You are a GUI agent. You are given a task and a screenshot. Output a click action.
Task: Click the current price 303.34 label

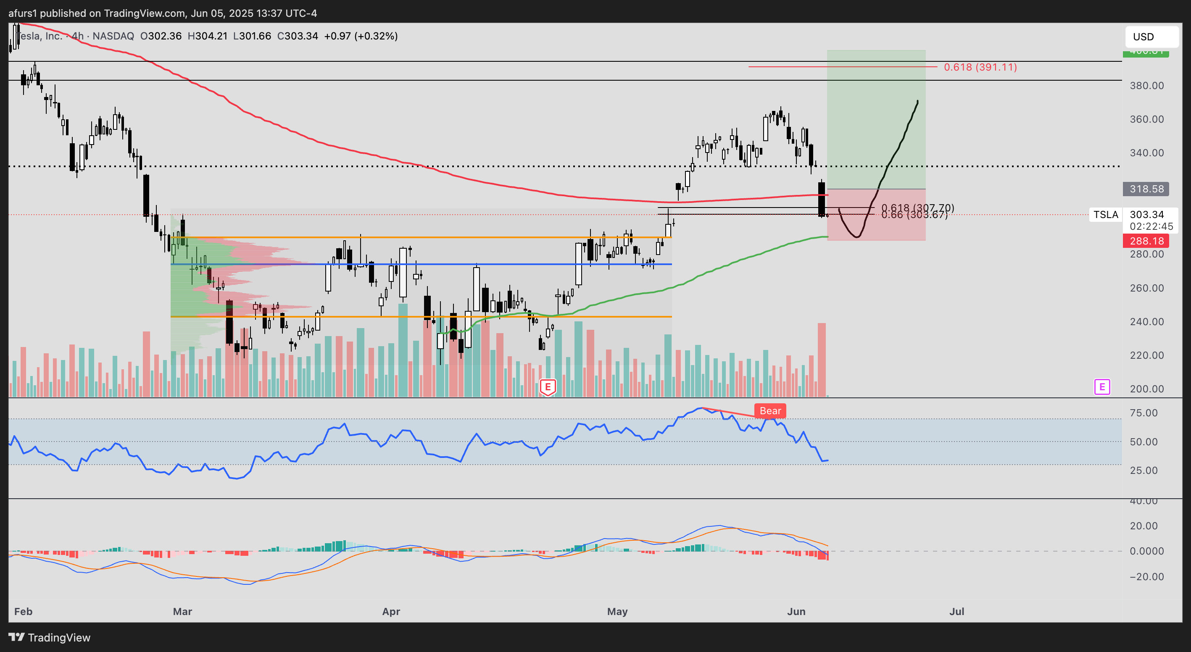[1146, 214]
